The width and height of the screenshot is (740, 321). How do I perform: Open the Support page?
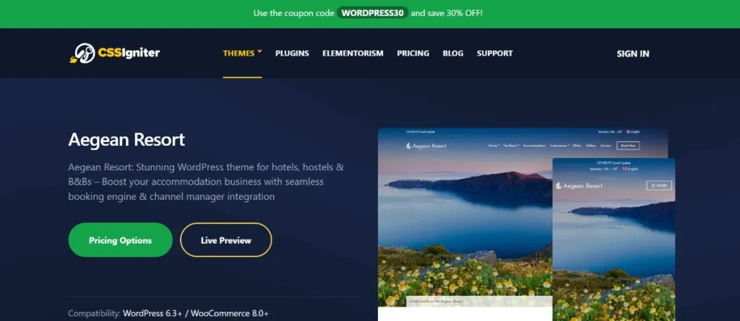click(x=494, y=53)
